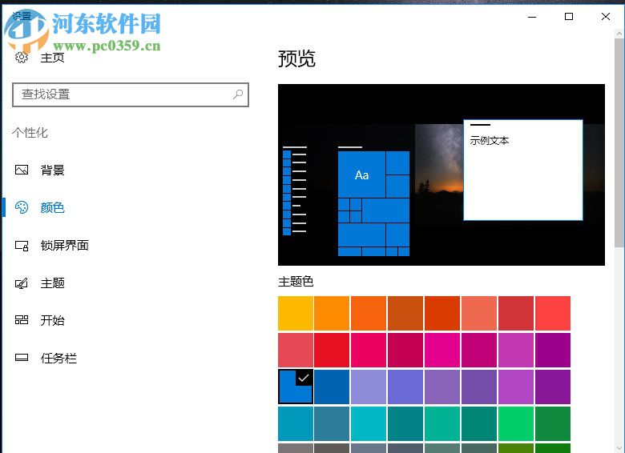This screenshot has width=625, height=453.
Task: Pick the indigo blue swatch, fourth in third row
Action: pyautogui.click(x=405, y=387)
